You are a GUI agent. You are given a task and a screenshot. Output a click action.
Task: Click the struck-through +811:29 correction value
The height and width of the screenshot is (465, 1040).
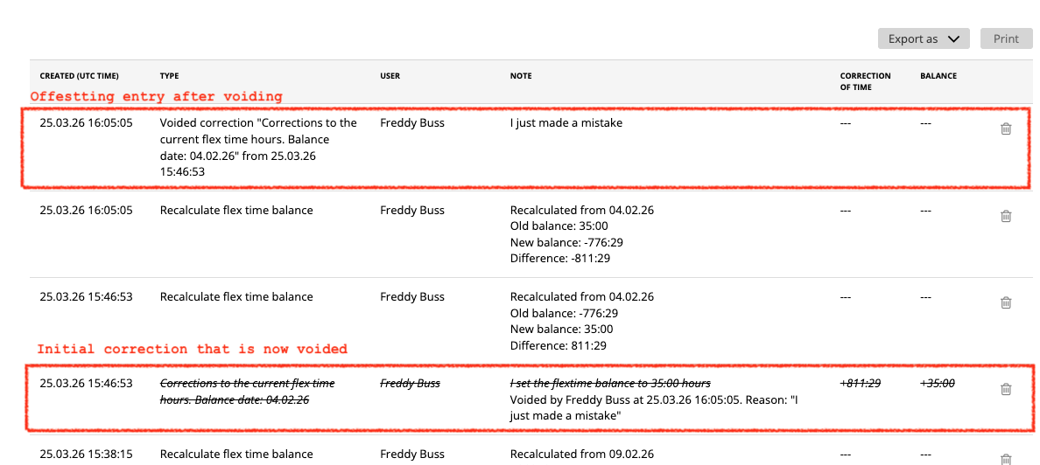(860, 383)
